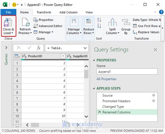Screen dimensions: 165x134
Task: Click the gear icon beside Source step
Action: pyautogui.click(x=154, y=95)
